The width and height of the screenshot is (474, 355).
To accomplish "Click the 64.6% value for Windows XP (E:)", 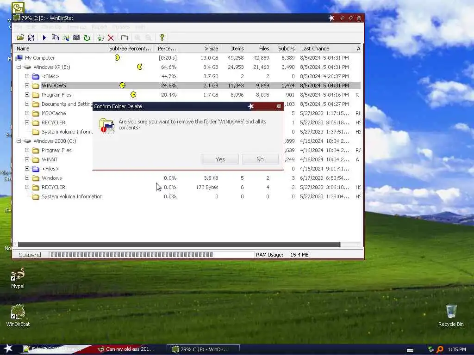I will click(168, 67).
